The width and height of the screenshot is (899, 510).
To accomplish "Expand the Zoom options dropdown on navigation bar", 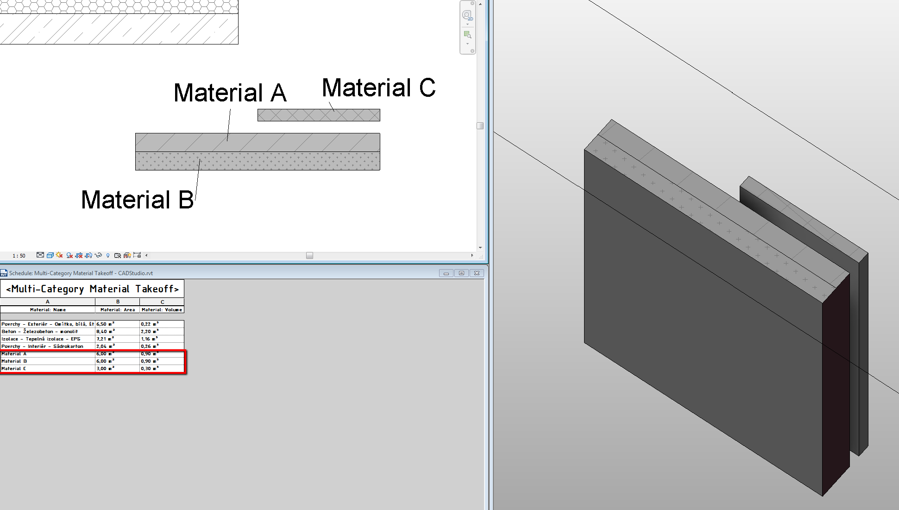I will 467,44.
